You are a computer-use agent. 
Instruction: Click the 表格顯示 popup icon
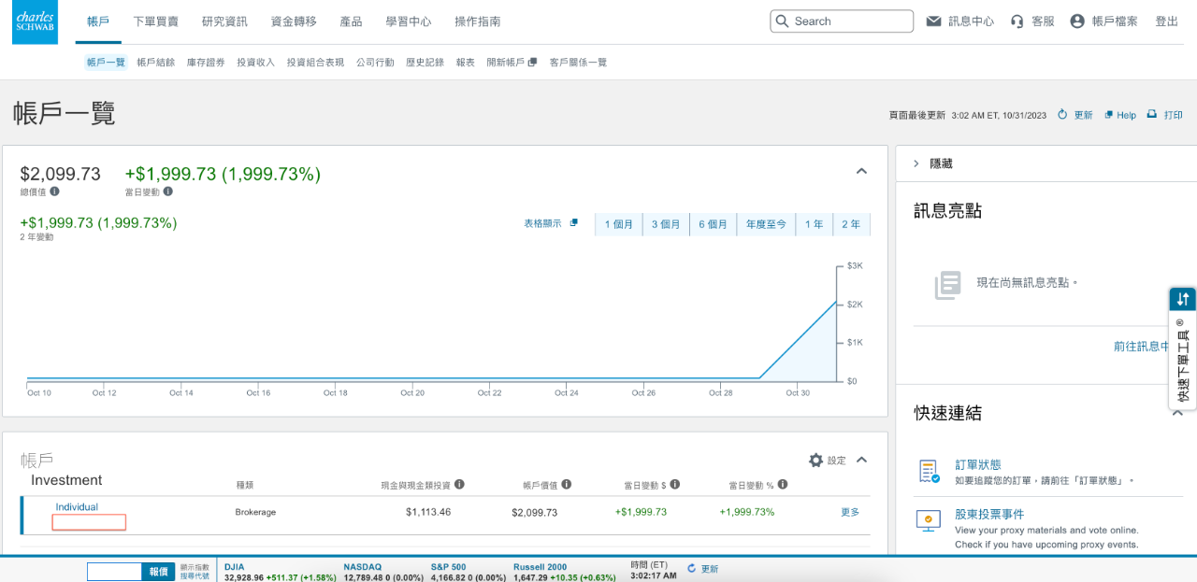(x=574, y=223)
